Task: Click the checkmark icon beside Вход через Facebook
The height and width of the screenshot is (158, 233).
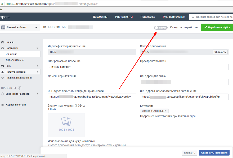Action: [x=2, y=94]
